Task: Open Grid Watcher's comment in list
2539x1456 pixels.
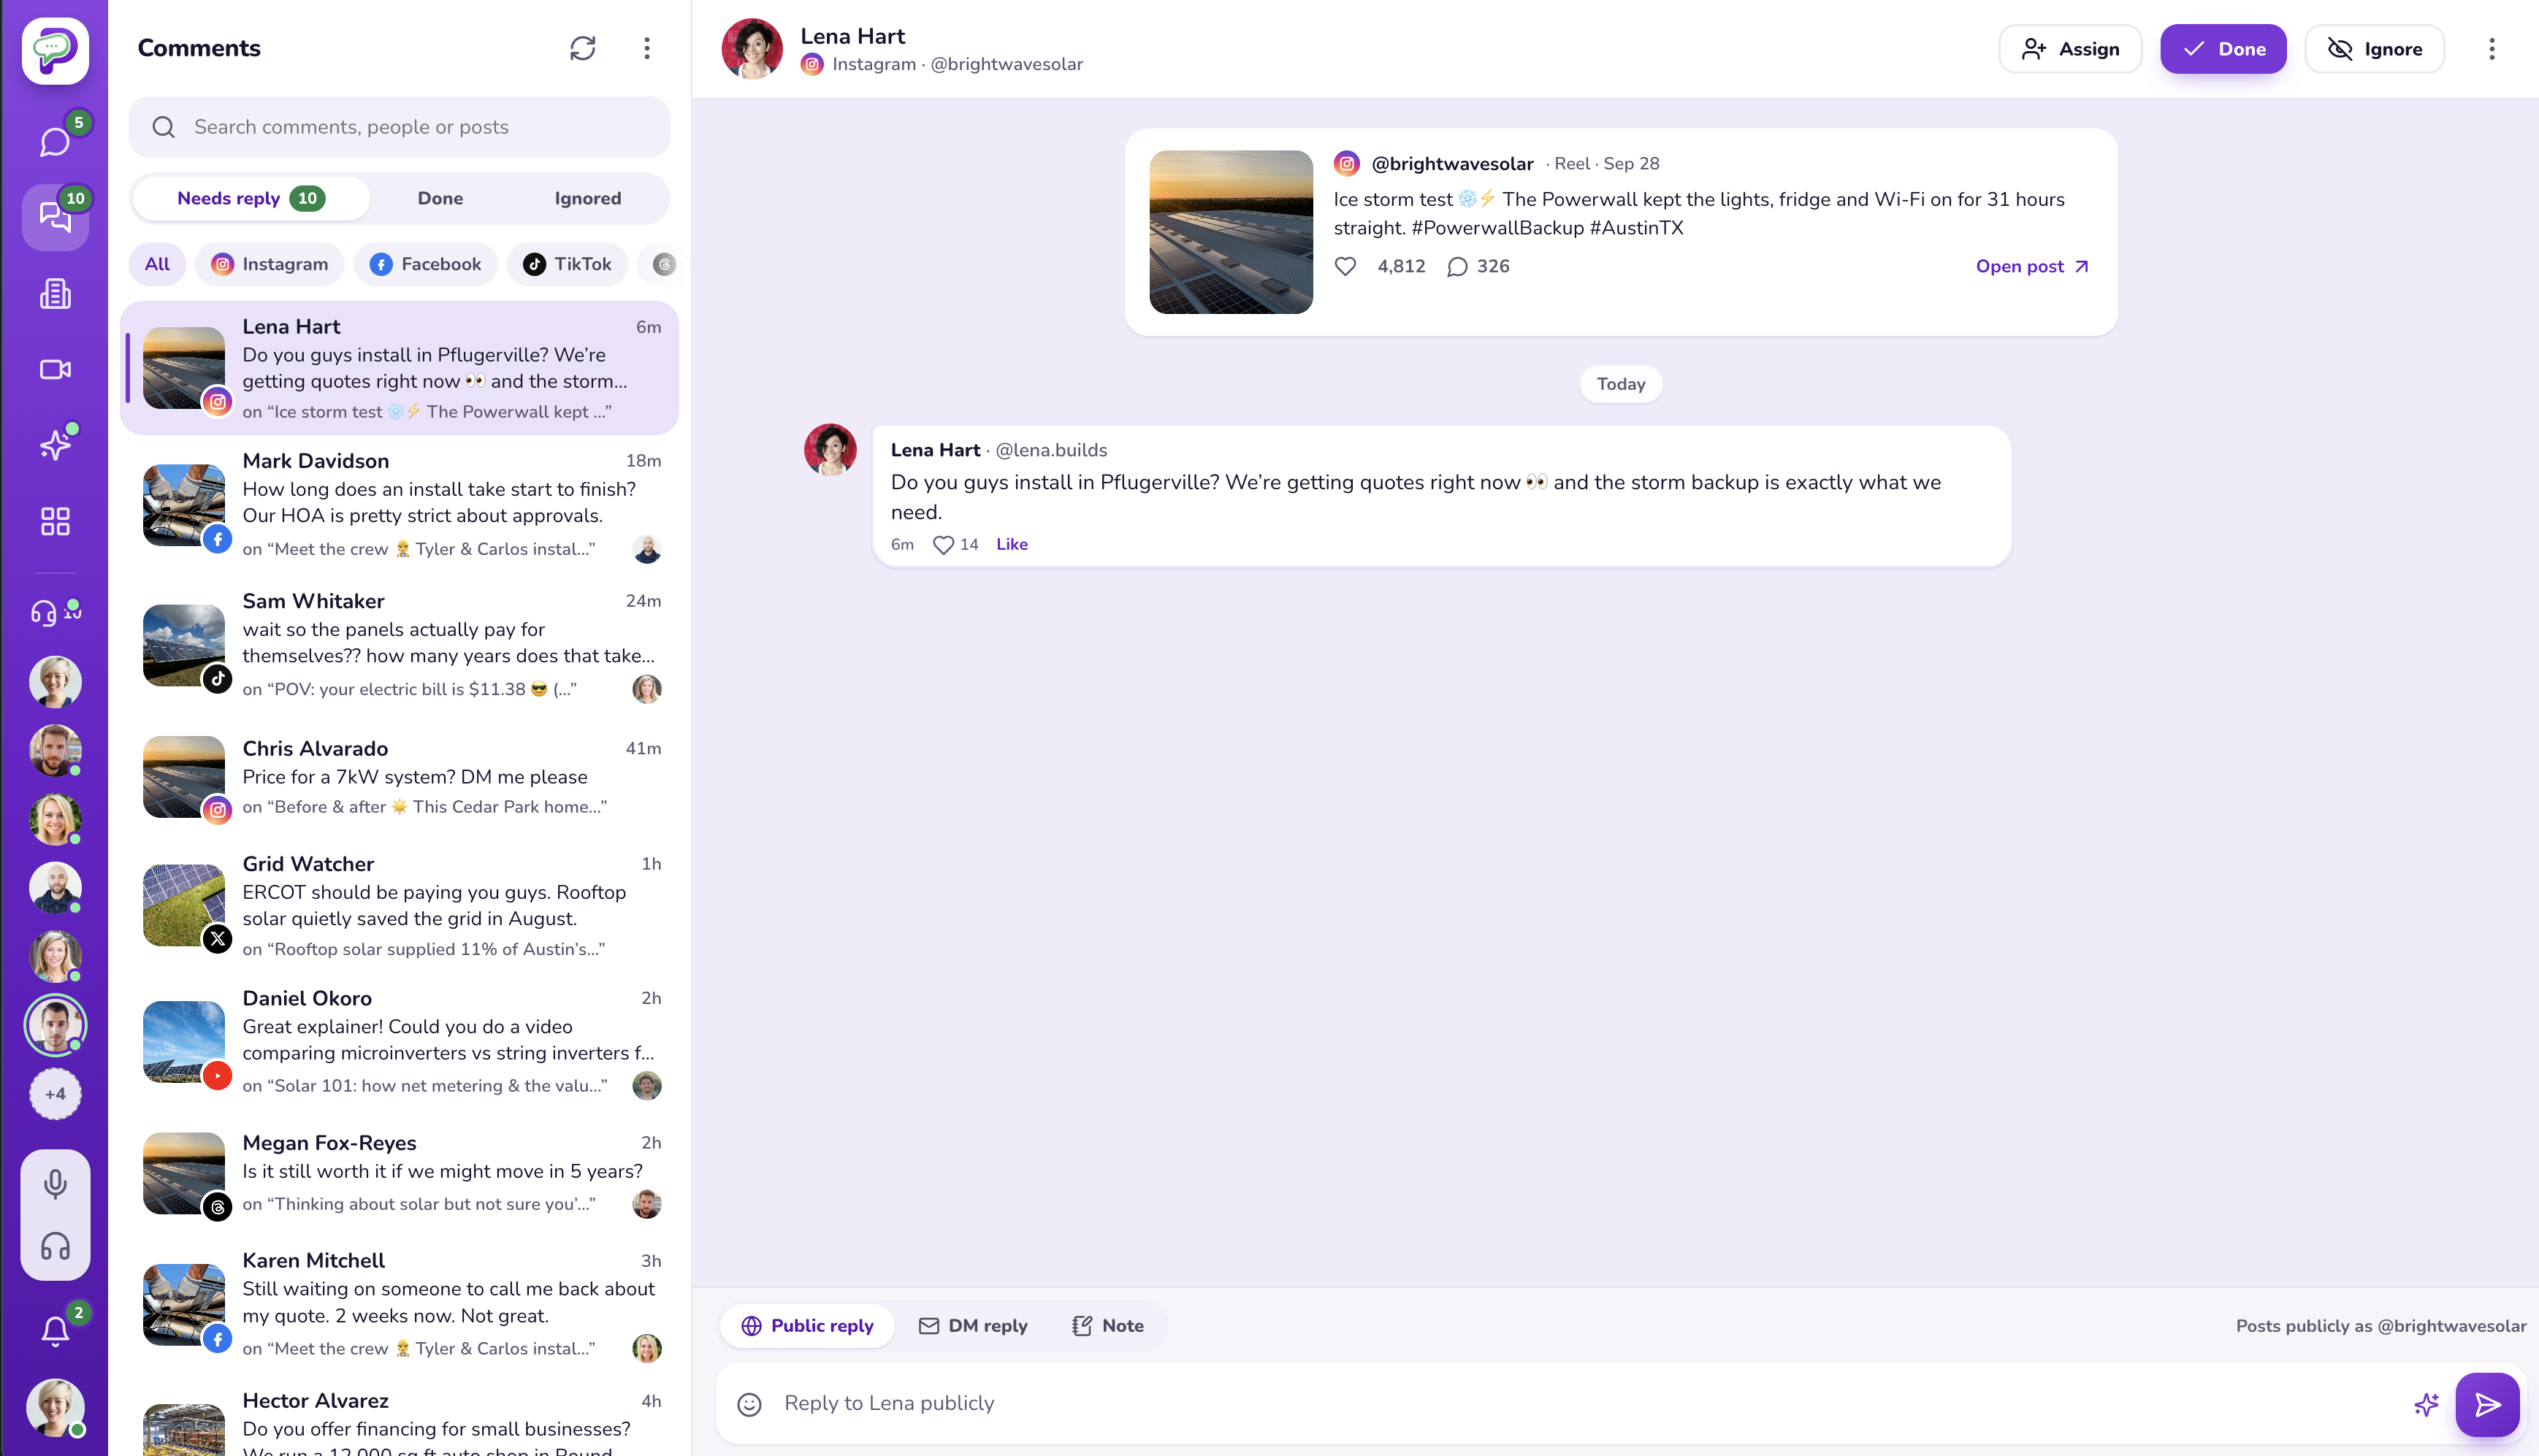Action: [400, 905]
